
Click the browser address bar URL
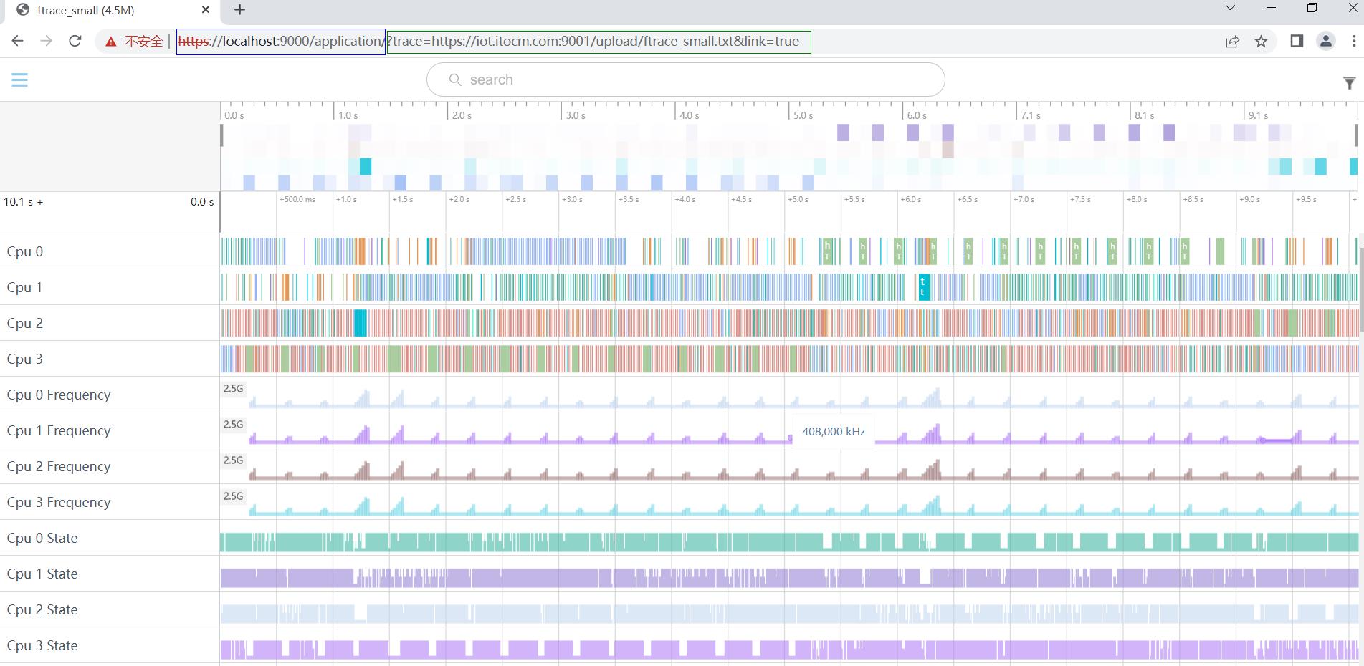click(x=493, y=42)
